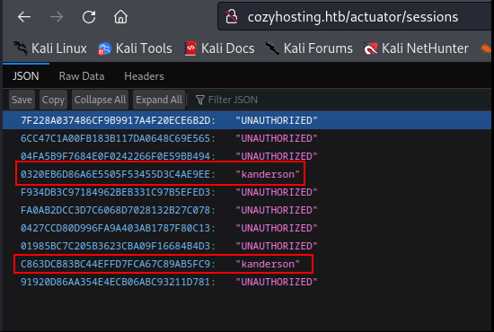
Task: Click the funnel filter icon
Action: (x=200, y=100)
